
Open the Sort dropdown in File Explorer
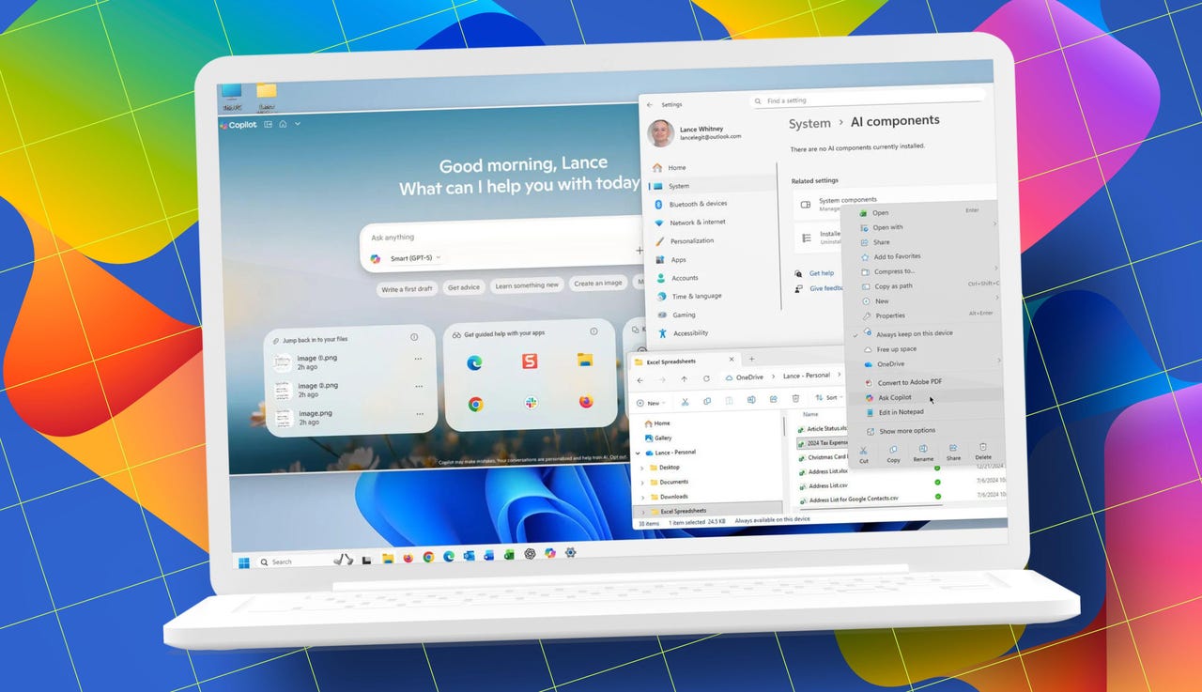click(x=829, y=398)
